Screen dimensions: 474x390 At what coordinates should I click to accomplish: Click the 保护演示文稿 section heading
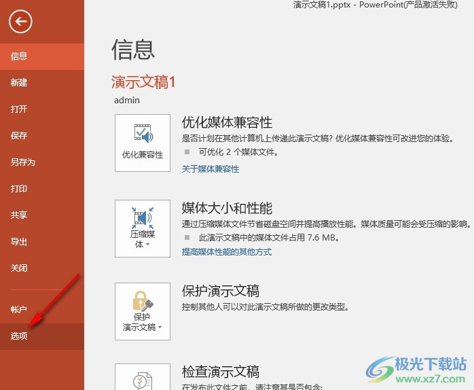(221, 291)
